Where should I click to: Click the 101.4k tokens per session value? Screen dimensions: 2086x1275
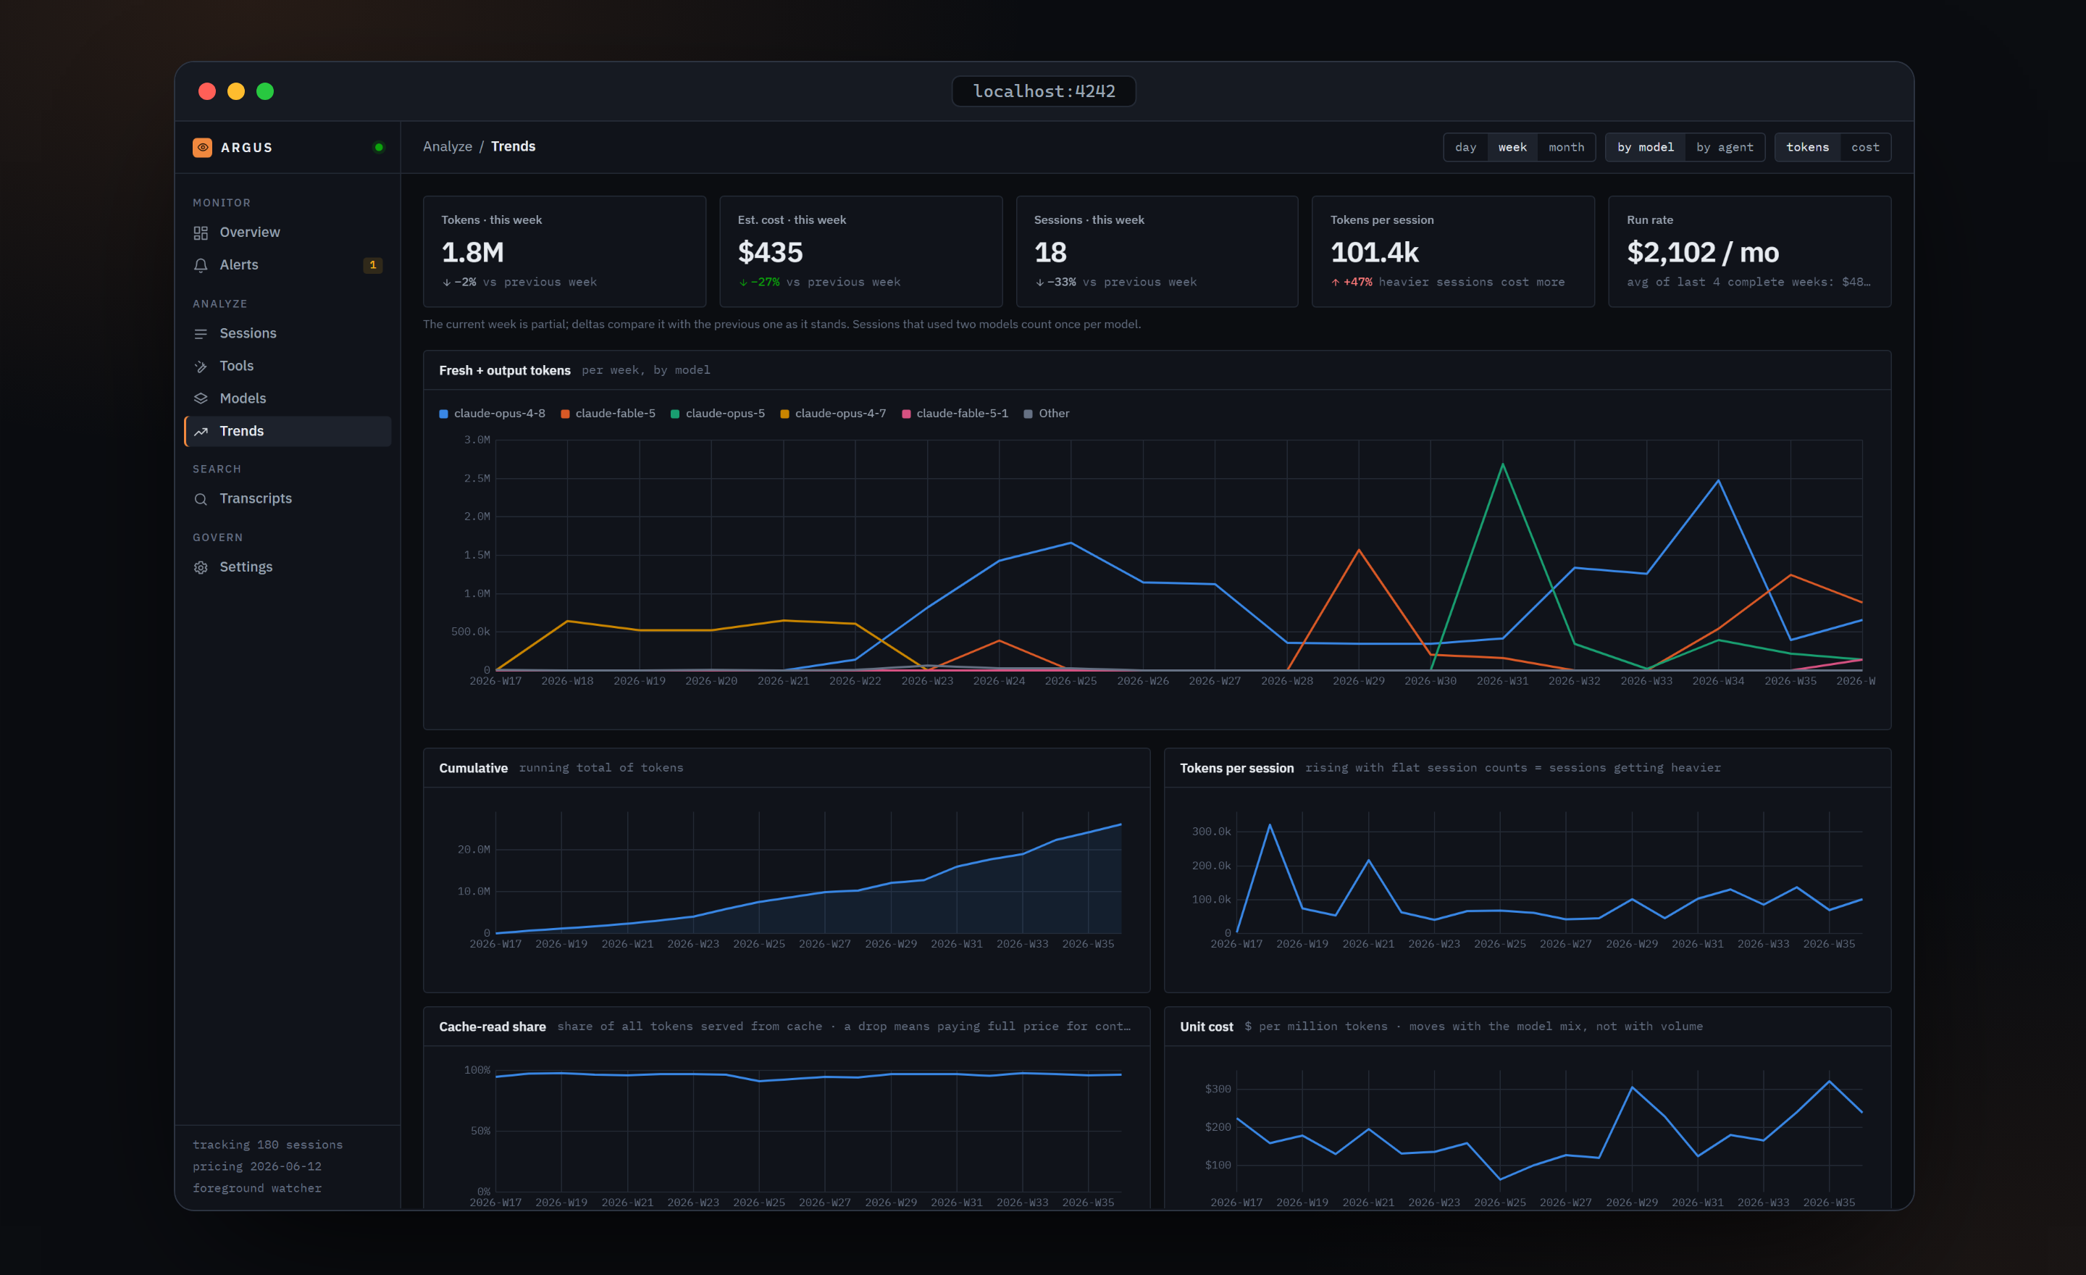[x=1375, y=252]
